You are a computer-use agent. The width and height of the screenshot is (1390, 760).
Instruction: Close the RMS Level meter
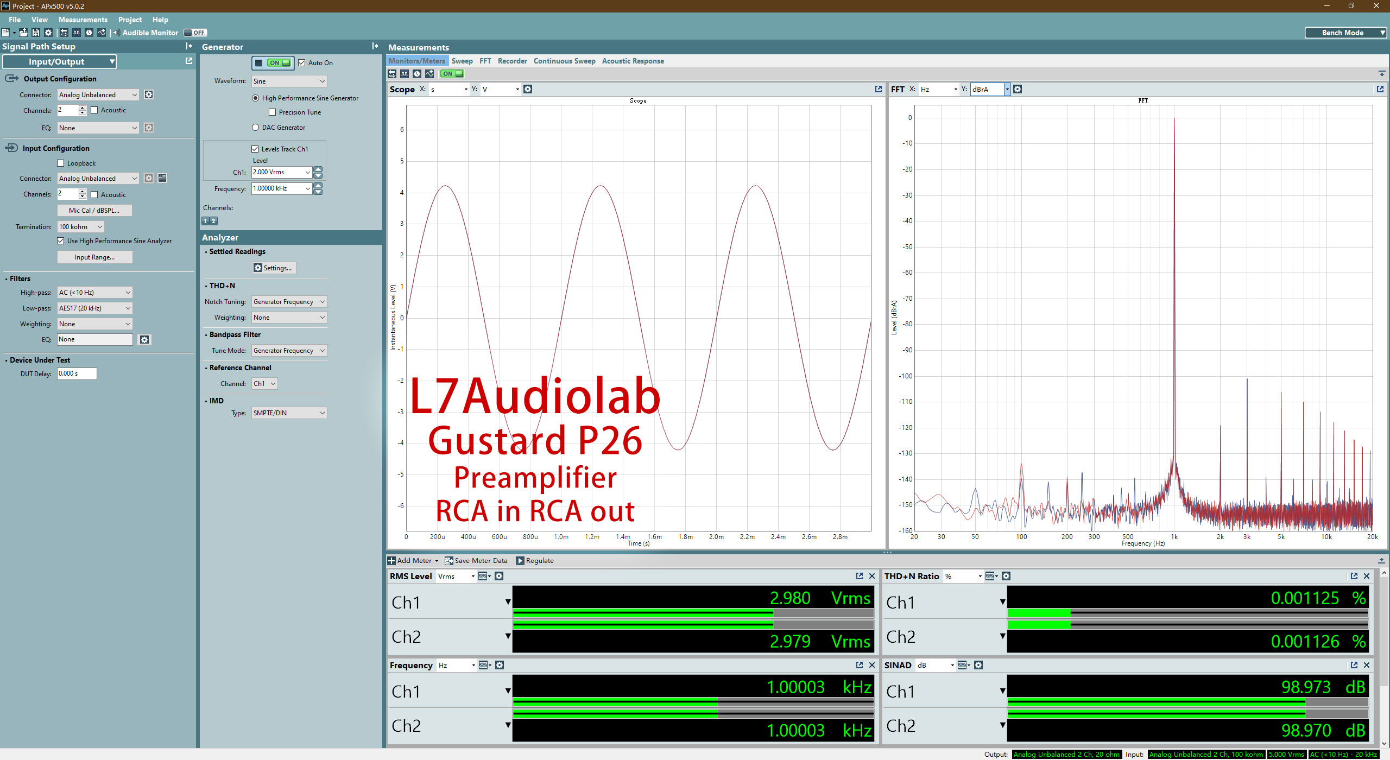pyautogui.click(x=872, y=576)
